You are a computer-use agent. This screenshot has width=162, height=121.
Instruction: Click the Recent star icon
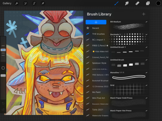click(x=88, y=28)
